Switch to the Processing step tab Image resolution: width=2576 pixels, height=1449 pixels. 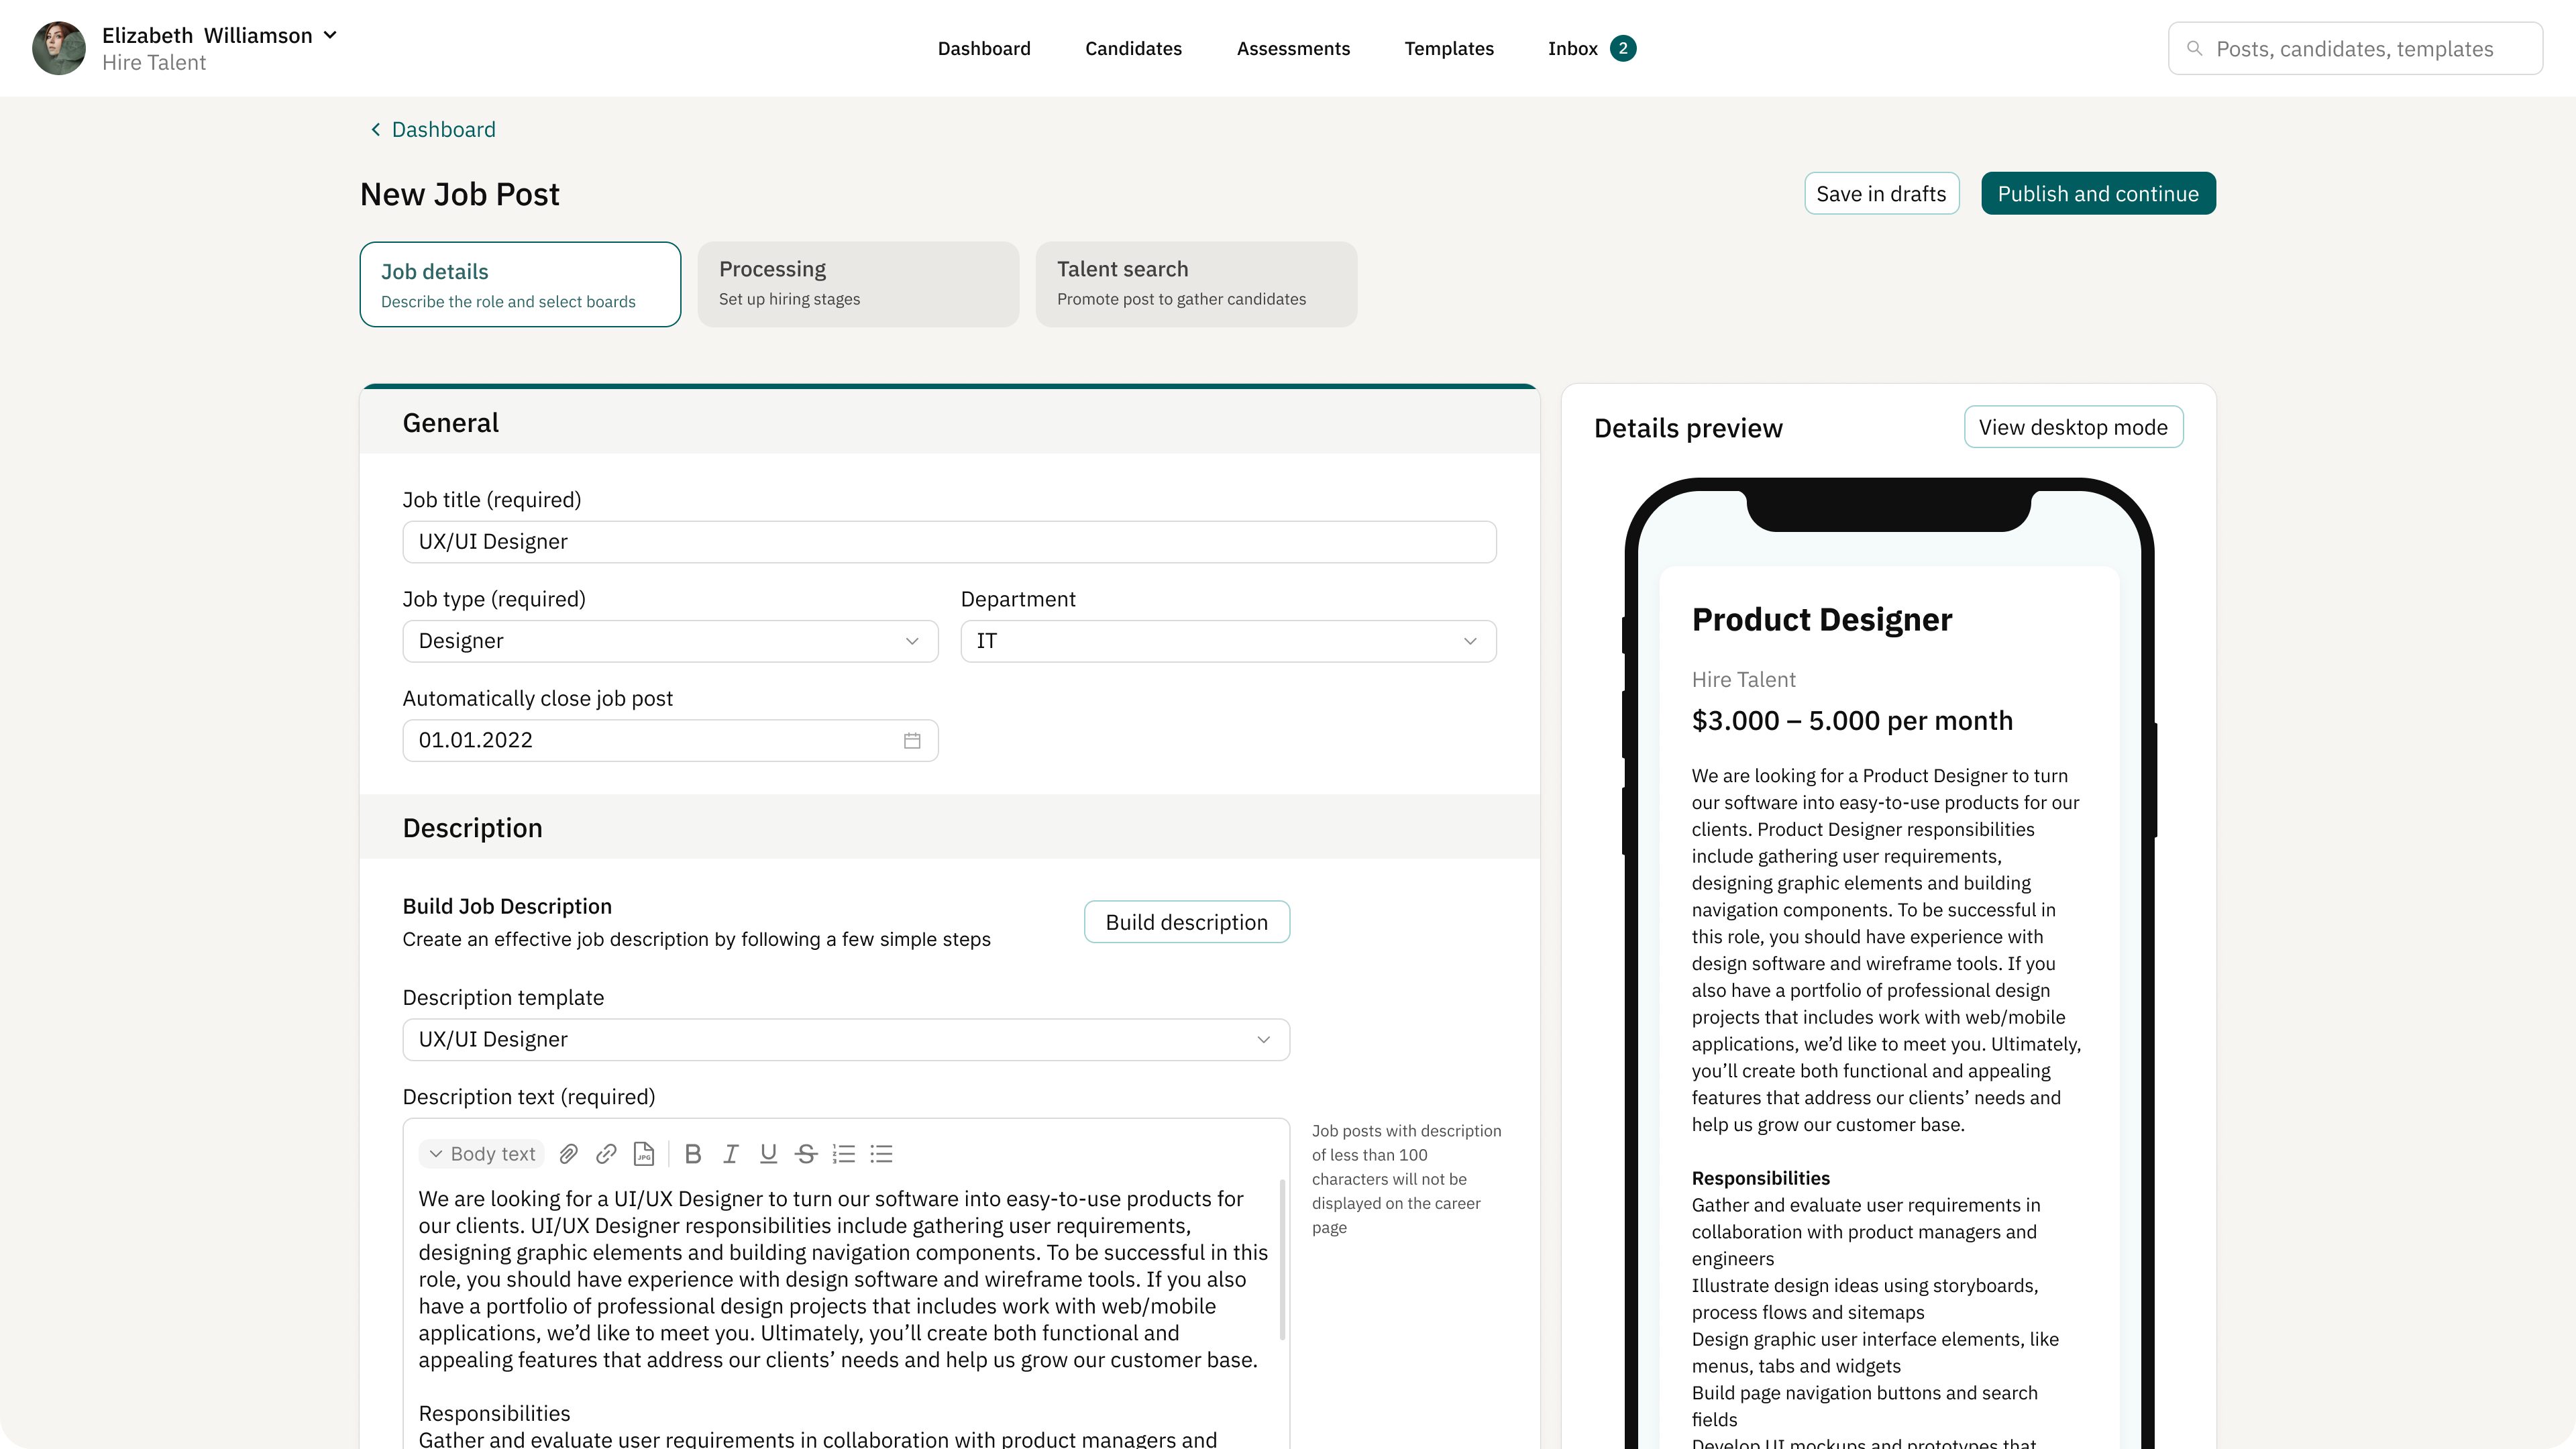point(858,284)
